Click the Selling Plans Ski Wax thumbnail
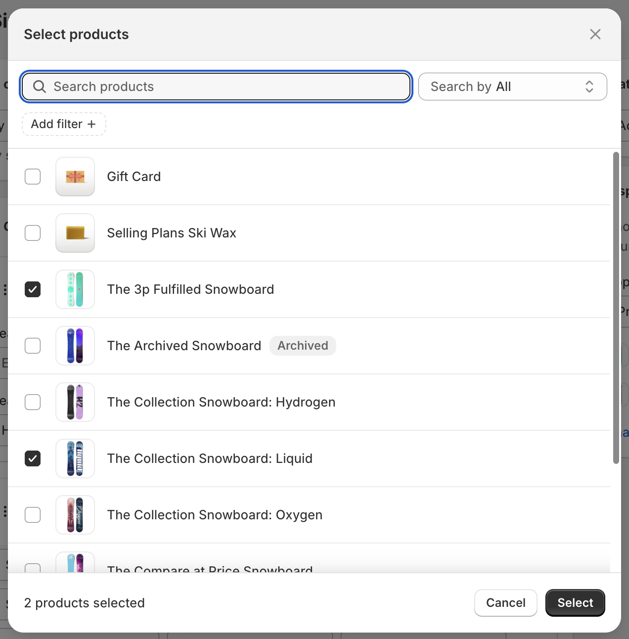Image resolution: width=629 pixels, height=639 pixels. click(x=75, y=233)
